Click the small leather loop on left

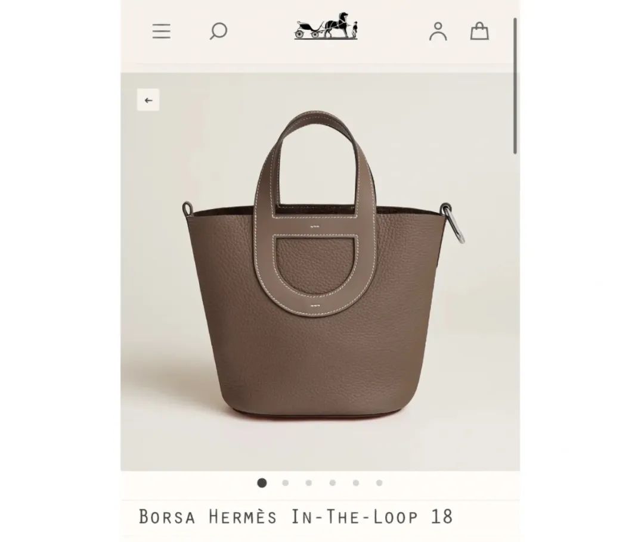188,208
